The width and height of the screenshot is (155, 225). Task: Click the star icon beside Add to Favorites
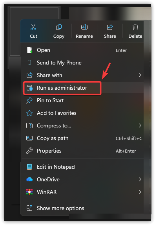[29, 113]
